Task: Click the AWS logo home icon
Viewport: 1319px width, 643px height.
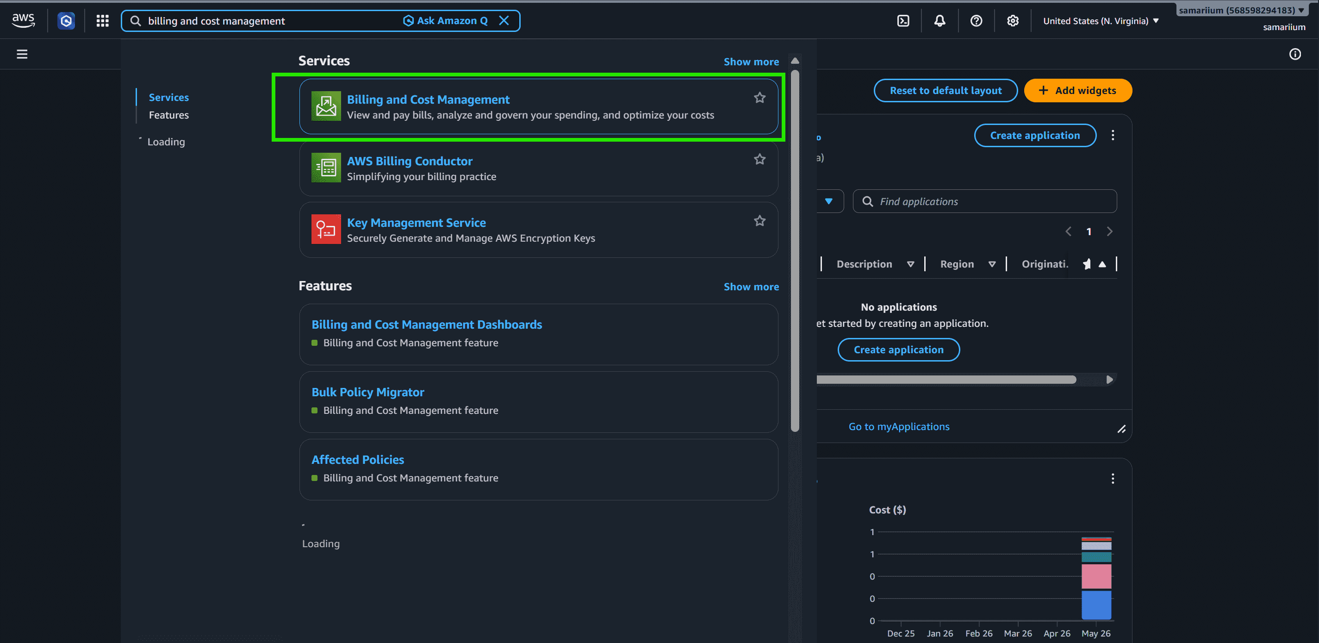Action: [23, 20]
